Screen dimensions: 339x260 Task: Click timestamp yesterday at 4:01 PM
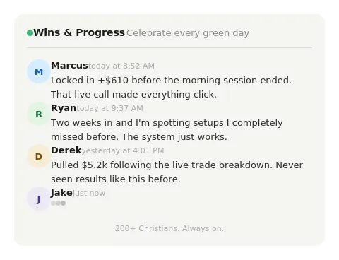pos(123,150)
